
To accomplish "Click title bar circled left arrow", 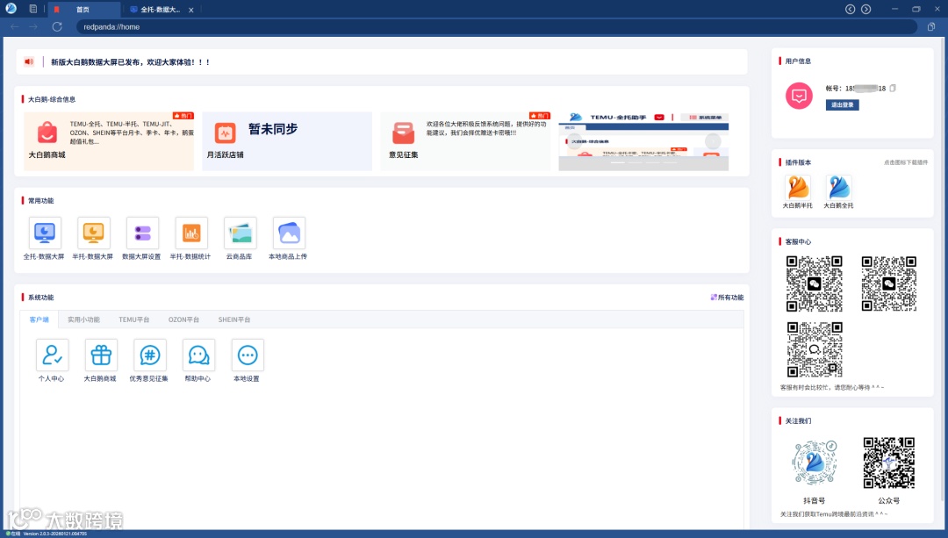I will (x=850, y=9).
